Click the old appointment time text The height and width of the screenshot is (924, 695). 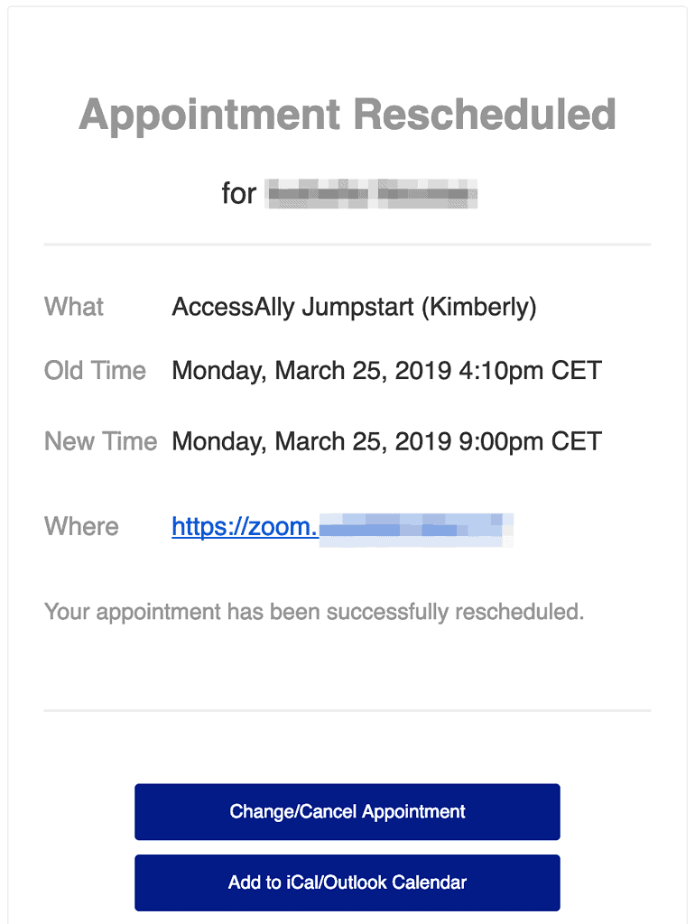pos(386,370)
